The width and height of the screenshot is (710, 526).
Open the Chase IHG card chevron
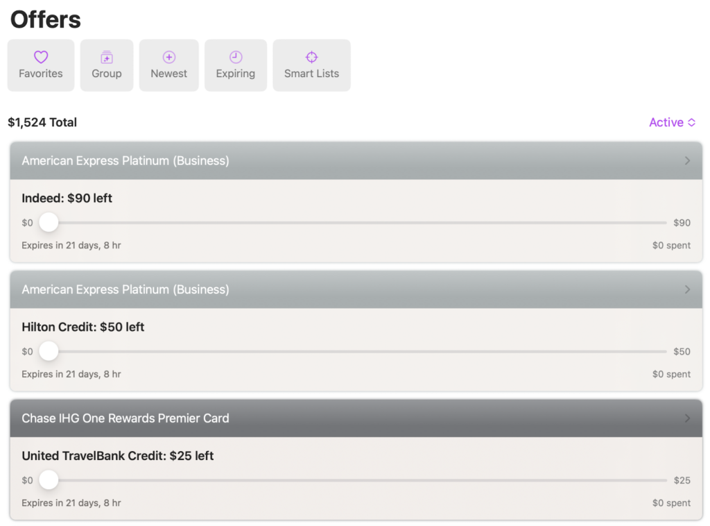[687, 418]
